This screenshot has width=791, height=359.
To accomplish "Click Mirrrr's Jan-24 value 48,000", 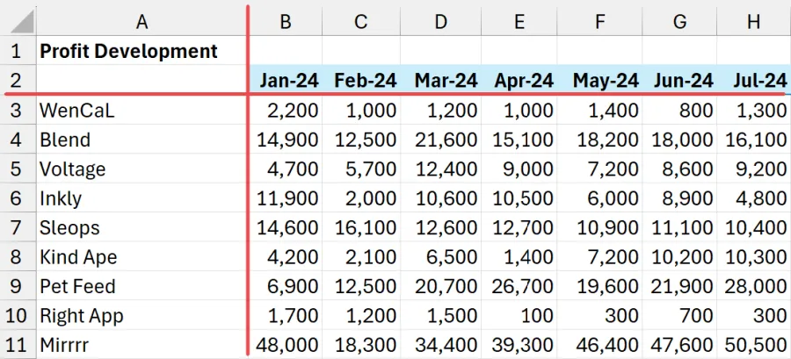I will (x=286, y=344).
